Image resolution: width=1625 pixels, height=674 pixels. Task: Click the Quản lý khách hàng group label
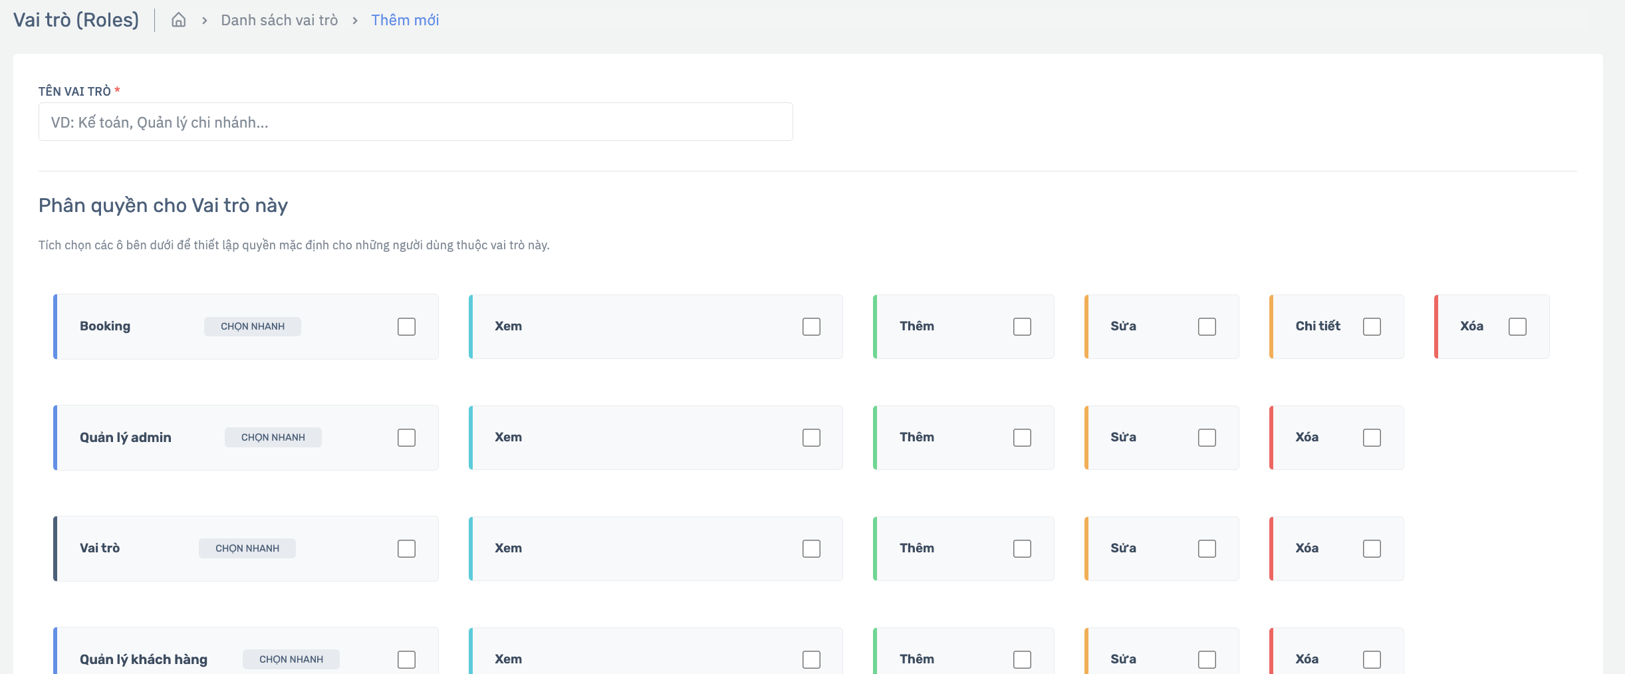pyautogui.click(x=144, y=659)
